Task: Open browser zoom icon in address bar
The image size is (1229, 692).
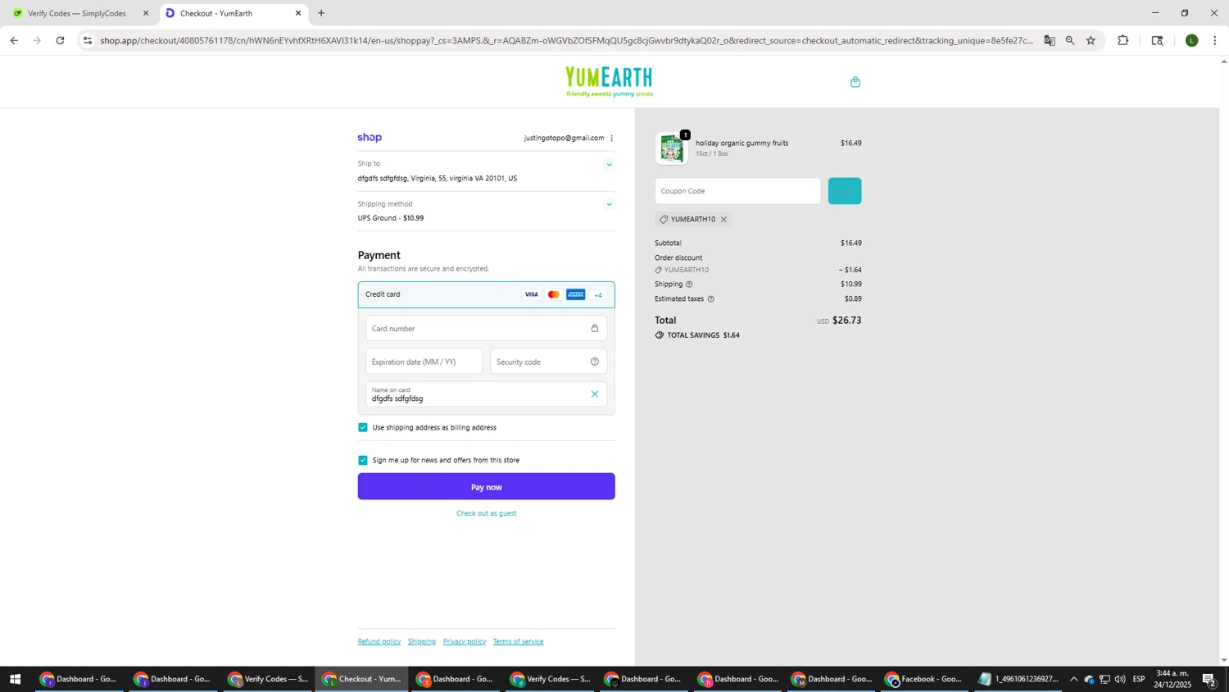Action: (1070, 40)
